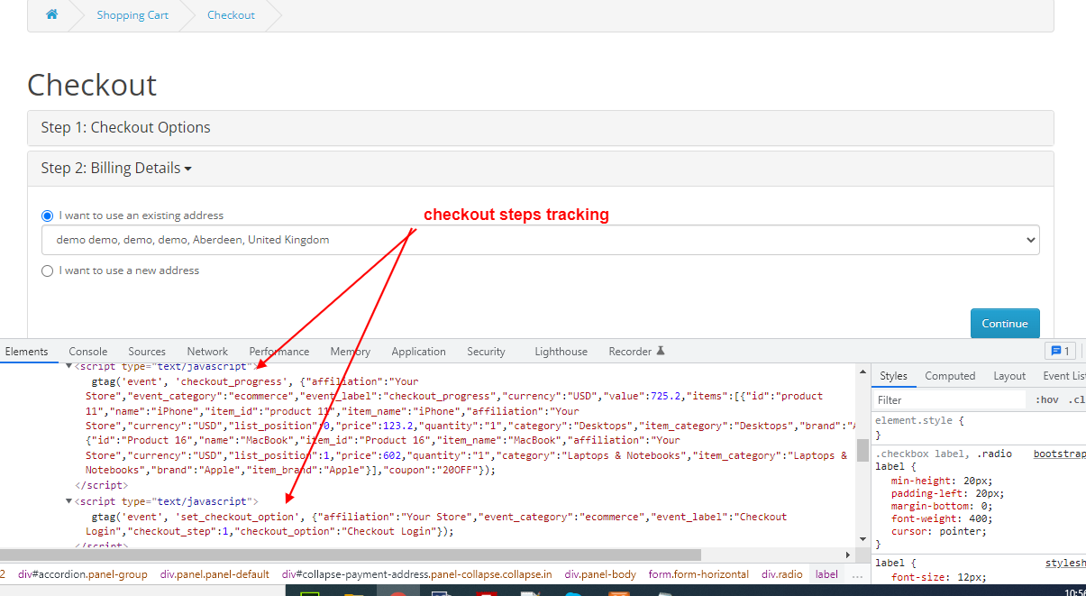Switch to the Computed pane tab
1086x596 pixels.
click(x=950, y=376)
